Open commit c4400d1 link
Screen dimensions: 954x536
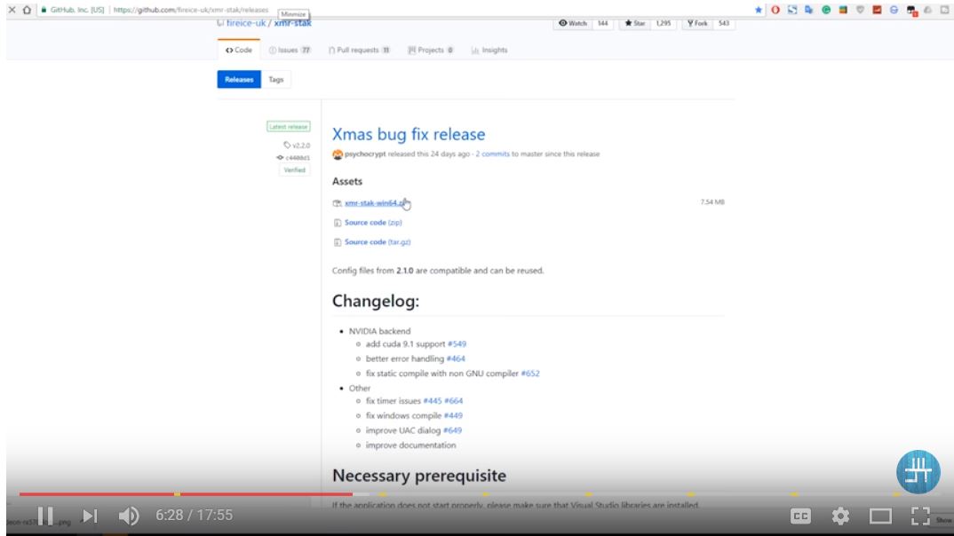[x=293, y=157]
